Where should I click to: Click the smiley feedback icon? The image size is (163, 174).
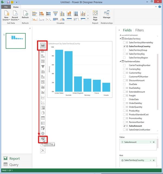tap(12, 2)
